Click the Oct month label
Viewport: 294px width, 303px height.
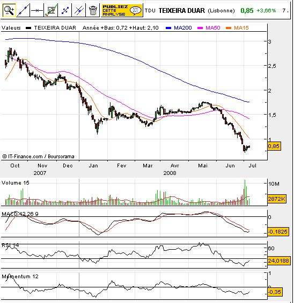[x=15, y=166]
